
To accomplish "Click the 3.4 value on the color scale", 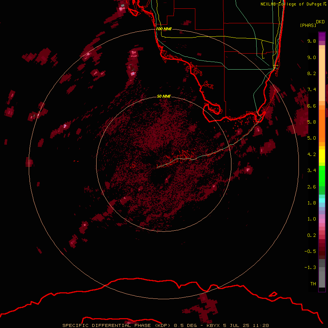I will tap(312, 171).
